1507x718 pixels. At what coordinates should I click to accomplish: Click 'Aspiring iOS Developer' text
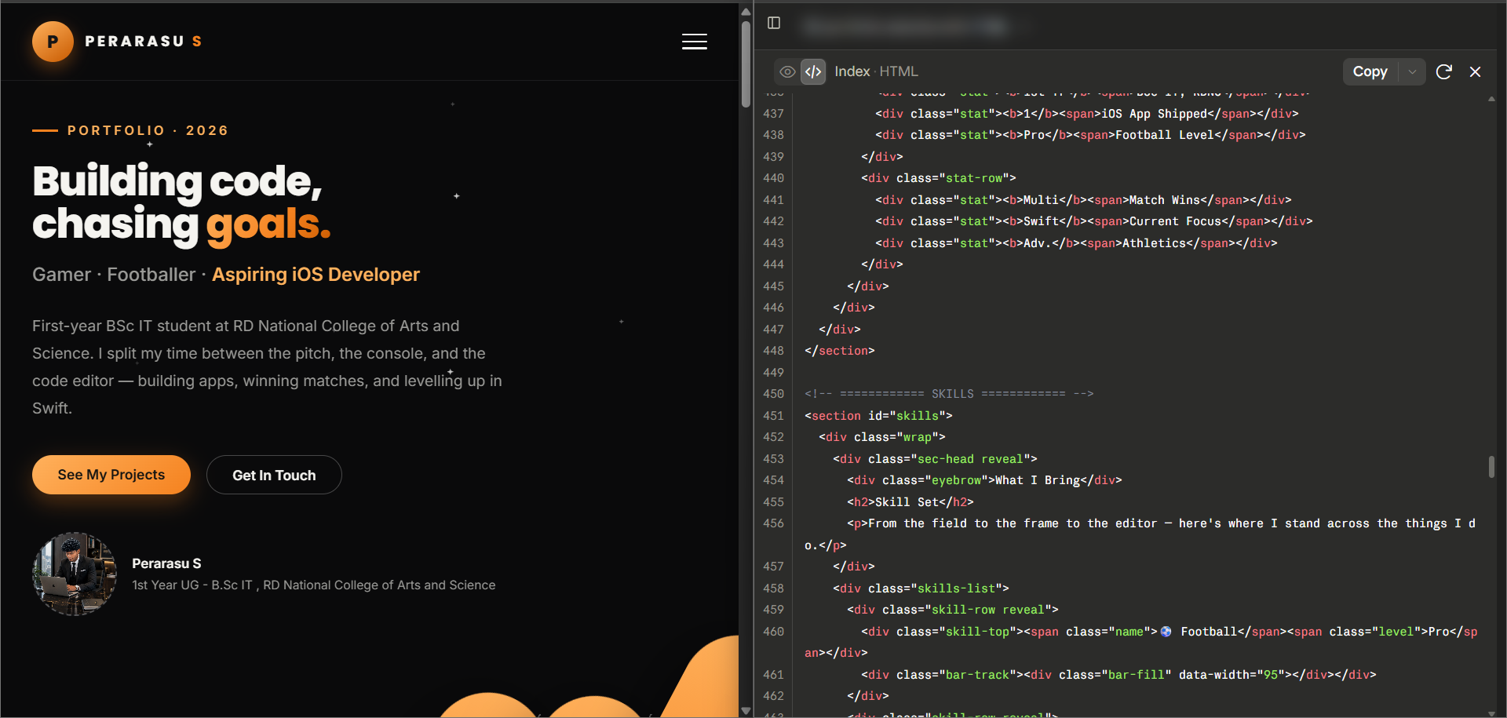[316, 275]
